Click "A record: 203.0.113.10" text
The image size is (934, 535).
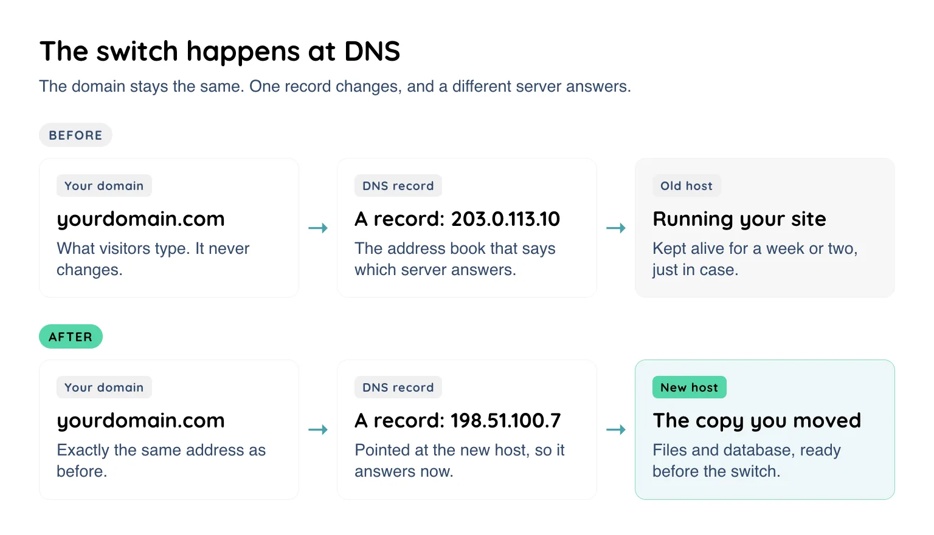tap(457, 219)
